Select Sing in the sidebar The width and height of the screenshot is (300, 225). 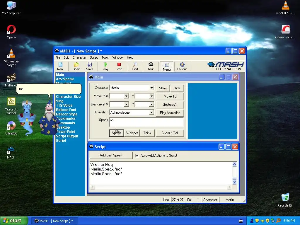point(60,101)
